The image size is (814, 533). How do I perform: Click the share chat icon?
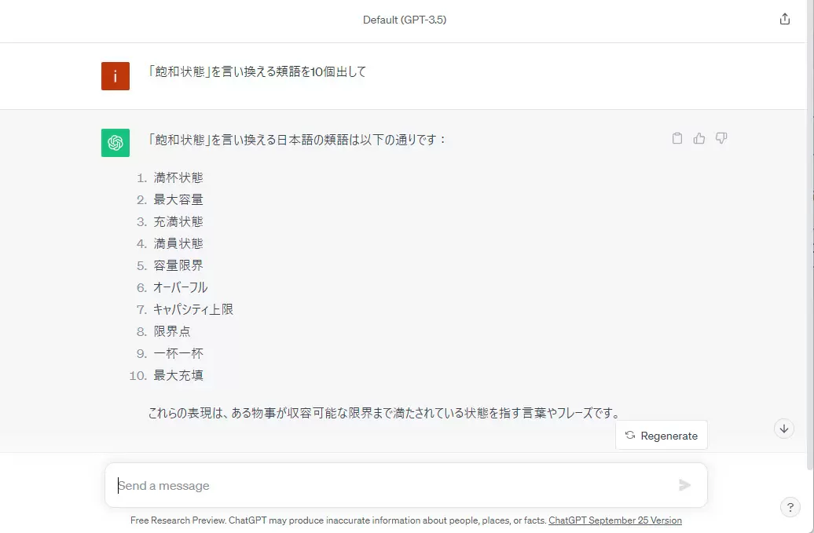784,19
